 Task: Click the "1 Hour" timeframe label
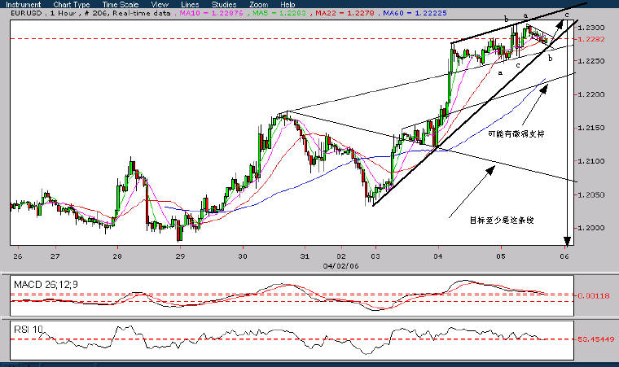[x=64, y=13]
